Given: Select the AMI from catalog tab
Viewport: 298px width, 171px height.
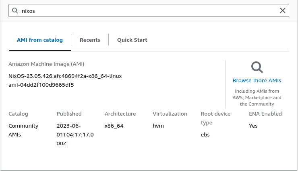Looking at the screenshot, I should tap(40, 40).
